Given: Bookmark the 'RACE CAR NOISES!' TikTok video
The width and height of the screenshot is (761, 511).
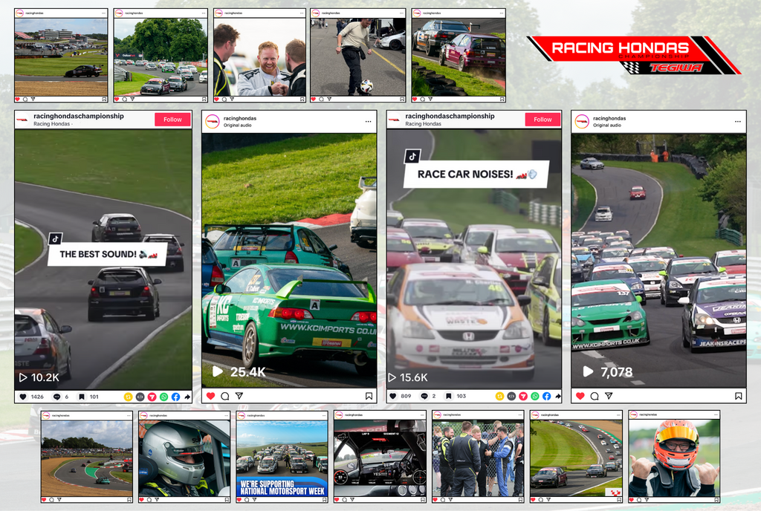Looking at the screenshot, I should pyautogui.click(x=450, y=397).
